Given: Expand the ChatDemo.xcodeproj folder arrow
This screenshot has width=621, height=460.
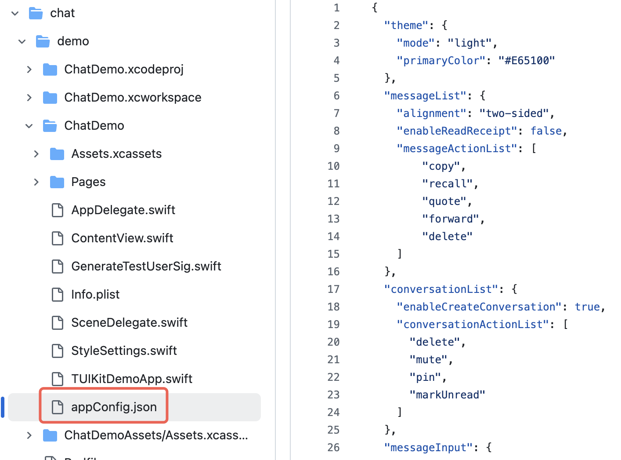Looking at the screenshot, I should (29, 69).
